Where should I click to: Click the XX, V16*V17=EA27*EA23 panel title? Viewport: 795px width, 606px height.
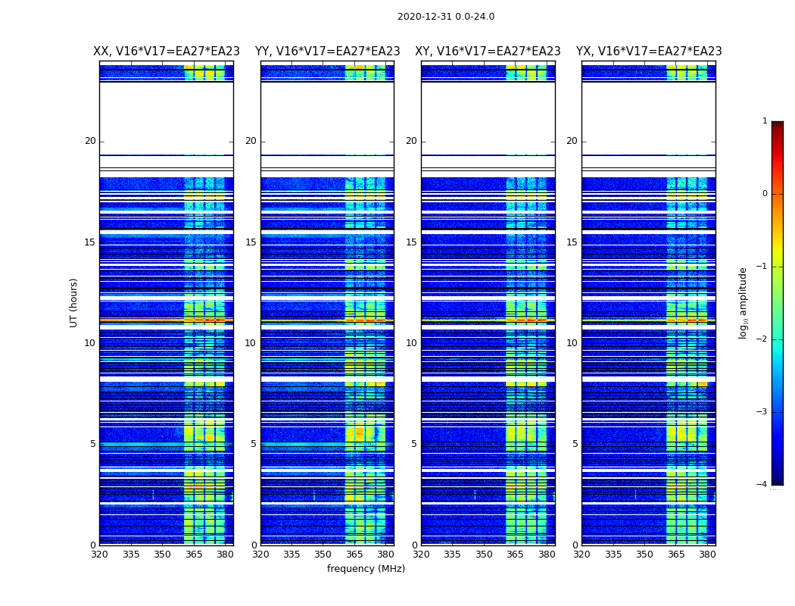coord(167,52)
